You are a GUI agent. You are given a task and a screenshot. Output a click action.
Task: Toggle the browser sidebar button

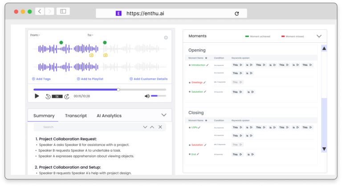point(63,11)
